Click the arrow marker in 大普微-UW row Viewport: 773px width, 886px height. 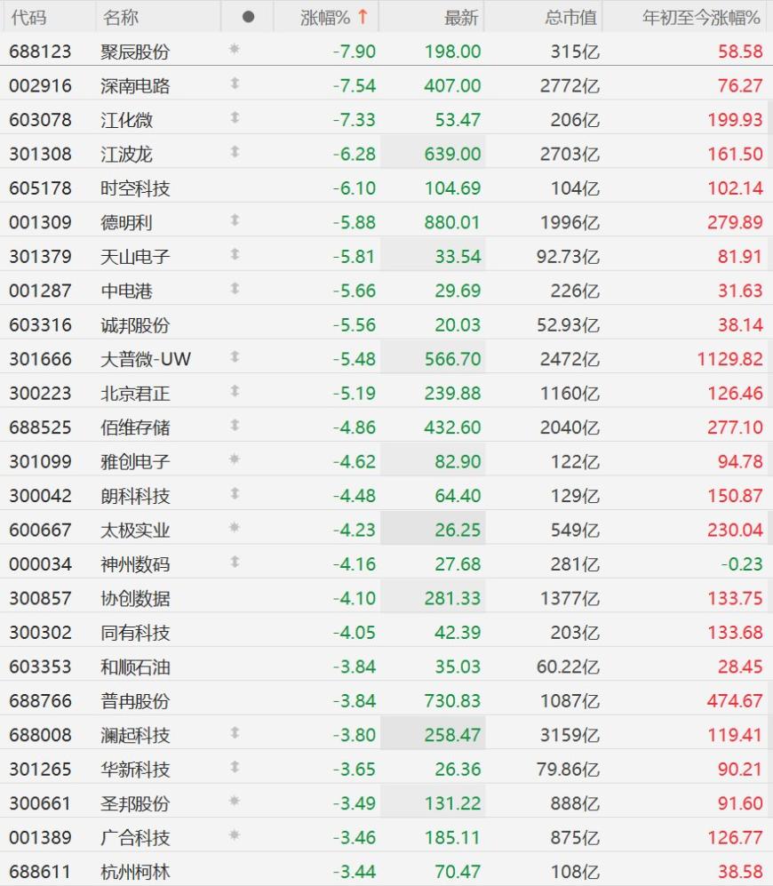(x=235, y=357)
